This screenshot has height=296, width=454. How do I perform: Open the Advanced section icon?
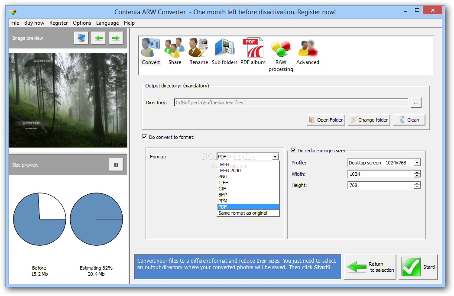tap(308, 51)
